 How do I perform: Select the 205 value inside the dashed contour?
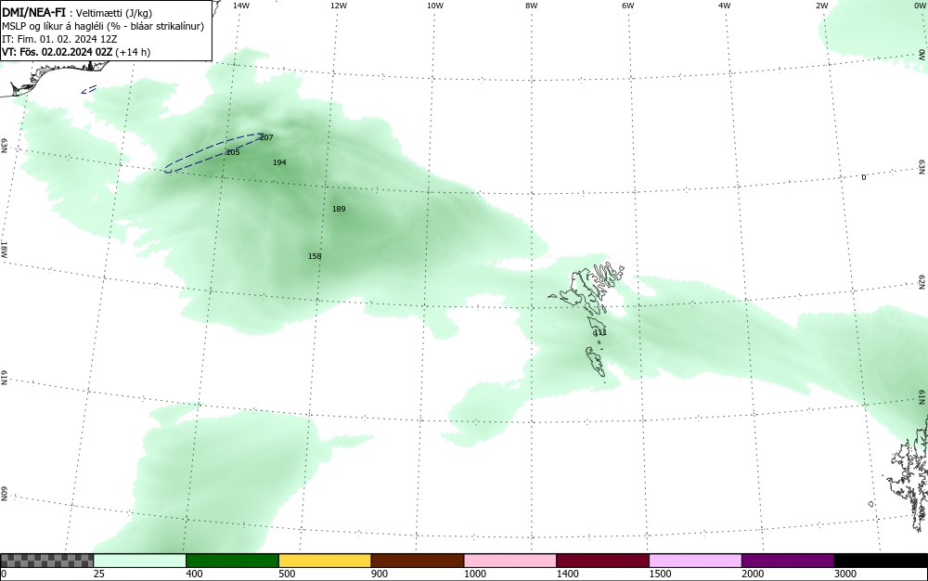(x=233, y=152)
